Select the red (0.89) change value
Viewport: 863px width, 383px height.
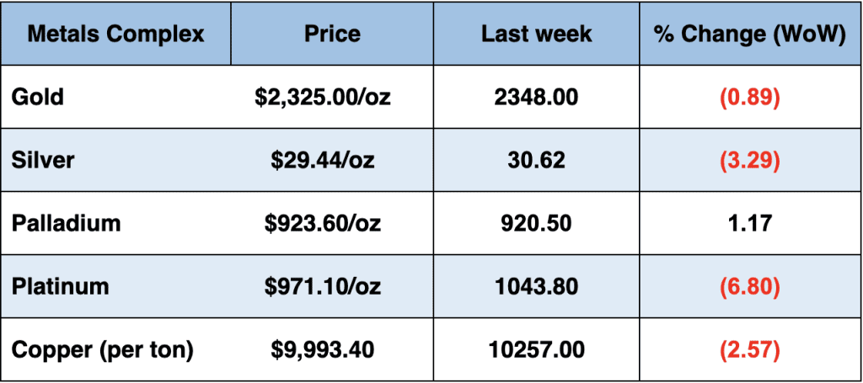pos(749,97)
